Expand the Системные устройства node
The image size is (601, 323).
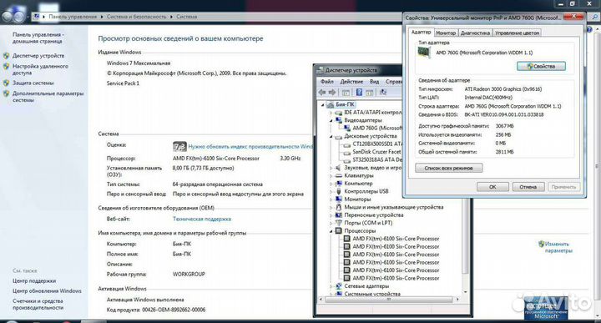[331, 294]
